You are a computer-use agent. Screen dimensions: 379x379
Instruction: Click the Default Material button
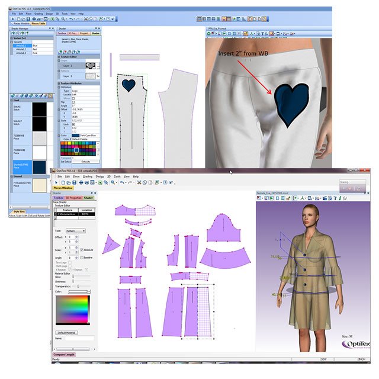pos(66,333)
